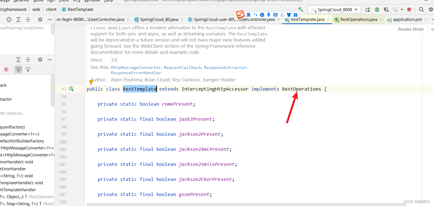Click the locate-in-project crosshair icon
The height and width of the screenshot is (206, 434).
coord(9,20)
